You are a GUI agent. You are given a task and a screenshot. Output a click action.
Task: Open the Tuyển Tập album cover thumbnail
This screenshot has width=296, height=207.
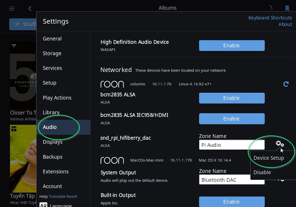[x=23, y=159]
